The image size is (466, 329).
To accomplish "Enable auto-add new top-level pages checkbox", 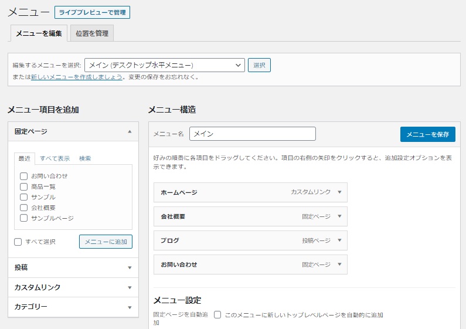I will pos(217,315).
